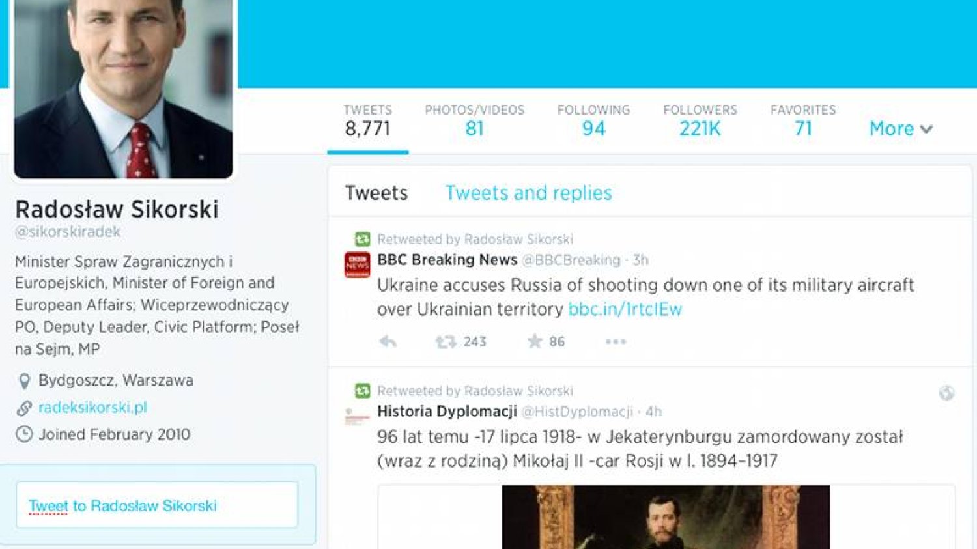Click the Historia Dyplomacji avatar icon
The width and height of the screenshot is (977, 549).
357,416
